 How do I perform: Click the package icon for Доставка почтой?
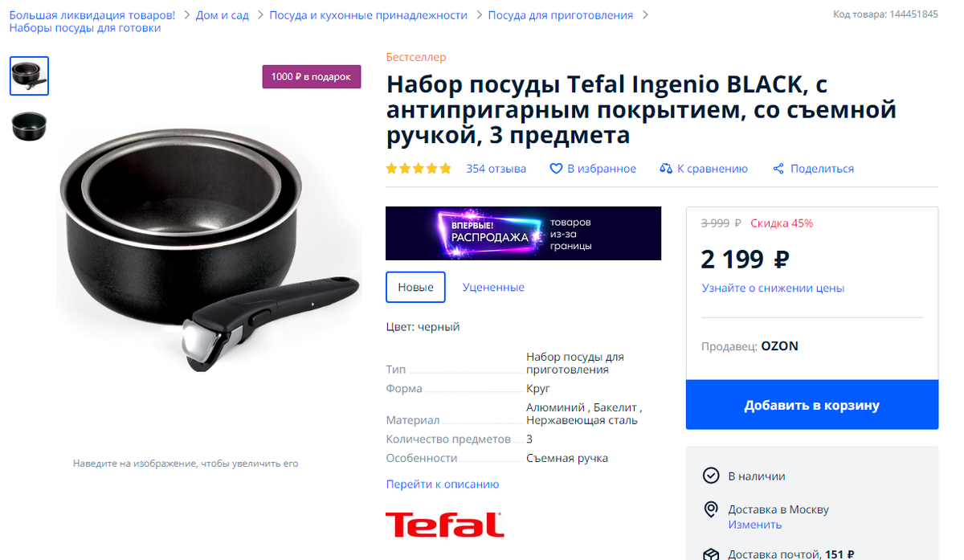(711, 554)
